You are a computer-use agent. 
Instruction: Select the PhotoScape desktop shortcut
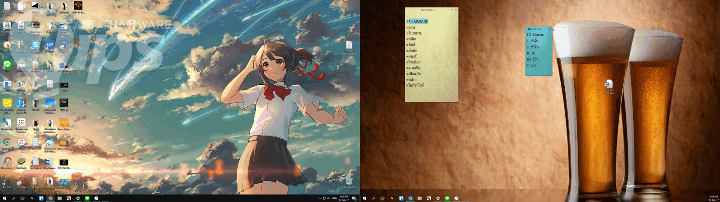7,162
